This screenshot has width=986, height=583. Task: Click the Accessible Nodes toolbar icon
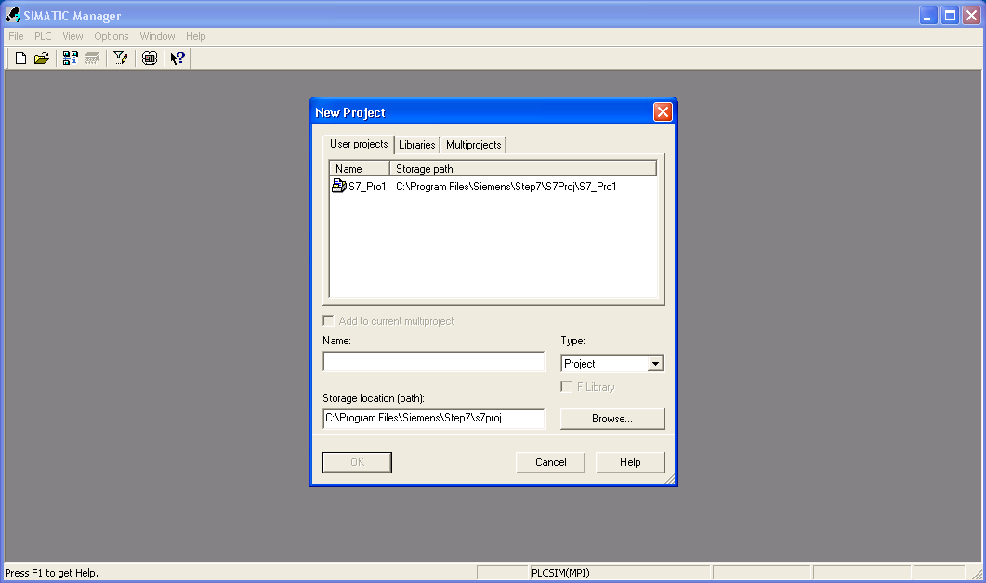[x=71, y=58]
